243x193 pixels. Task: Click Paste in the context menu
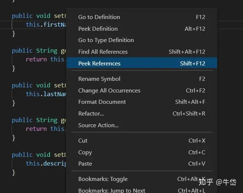[85, 164]
